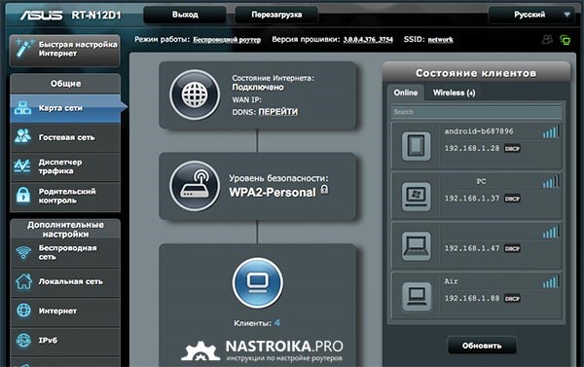The height and width of the screenshot is (367, 584).
Task: Click the Карта сети network map icon
Action: coord(22,108)
